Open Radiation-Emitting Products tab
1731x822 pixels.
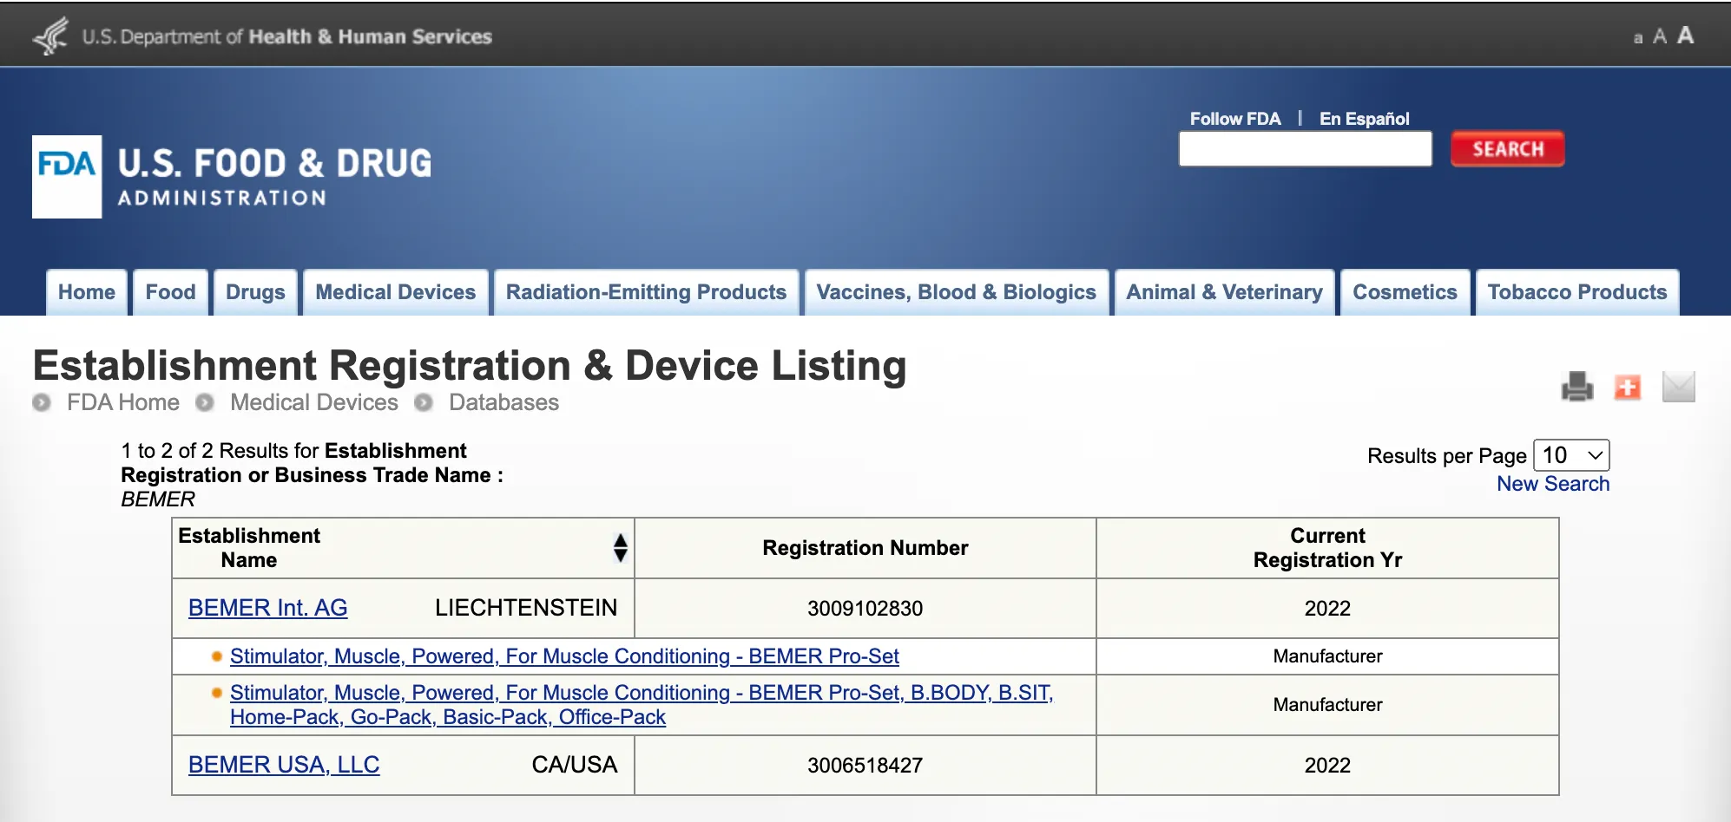(x=646, y=292)
